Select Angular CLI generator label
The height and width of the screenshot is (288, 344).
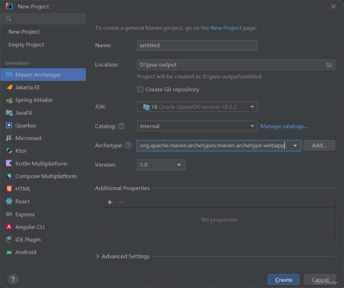pos(30,227)
